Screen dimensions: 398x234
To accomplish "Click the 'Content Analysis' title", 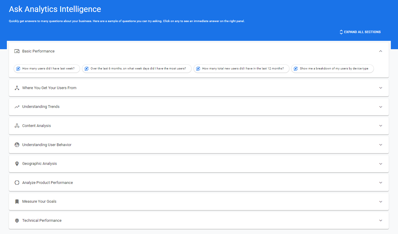I will coord(36,126).
